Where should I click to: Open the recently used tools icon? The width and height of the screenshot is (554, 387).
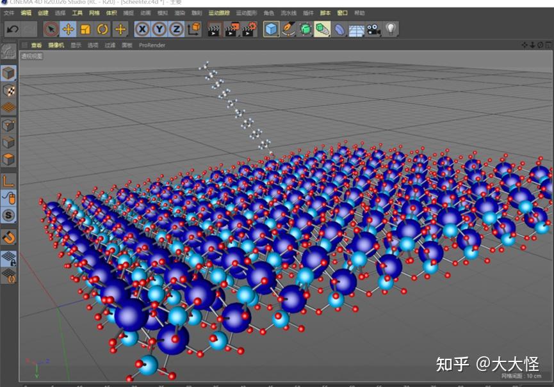coord(120,29)
